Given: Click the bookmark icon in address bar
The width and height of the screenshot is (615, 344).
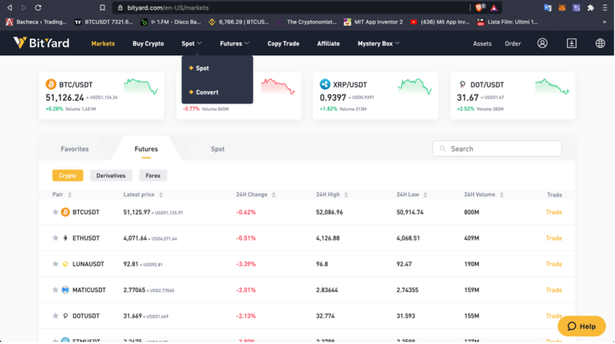Looking at the screenshot, I should click(102, 7).
